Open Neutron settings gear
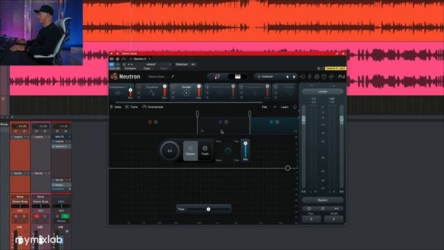444x250 pixels. [317, 77]
